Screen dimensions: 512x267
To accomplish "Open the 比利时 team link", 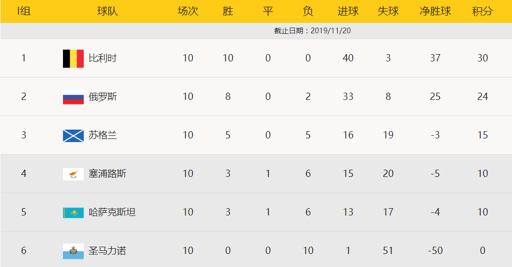I will 103,58.
